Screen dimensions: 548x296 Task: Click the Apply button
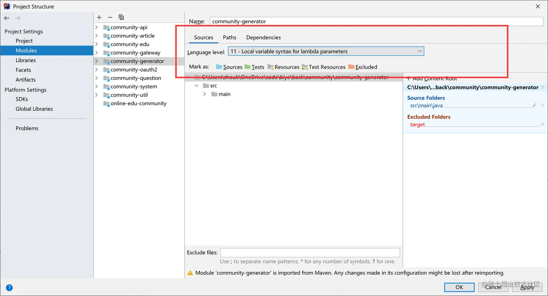tap(527, 287)
